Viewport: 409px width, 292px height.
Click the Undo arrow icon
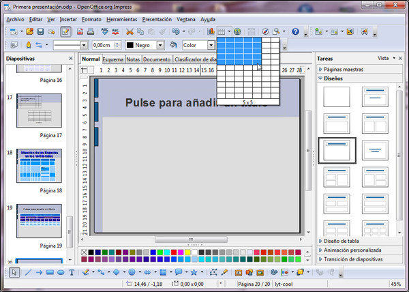(x=176, y=32)
